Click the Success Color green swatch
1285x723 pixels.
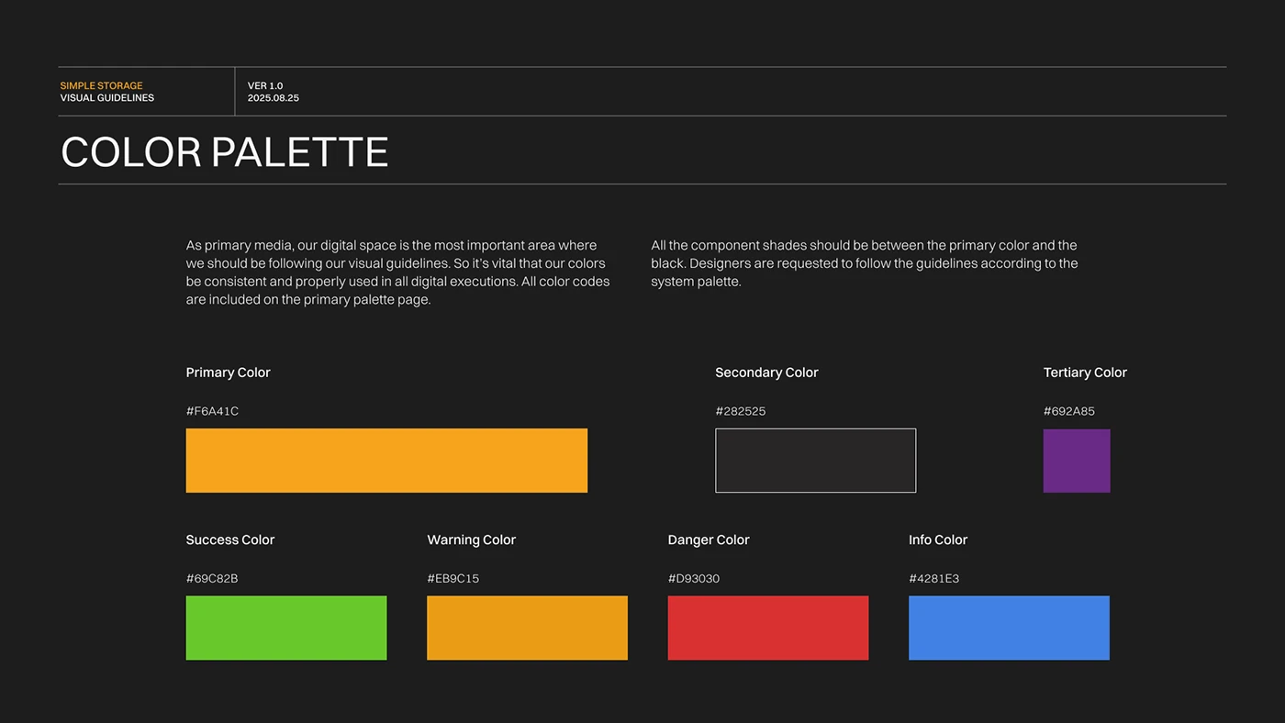click(x=285, y=628)
